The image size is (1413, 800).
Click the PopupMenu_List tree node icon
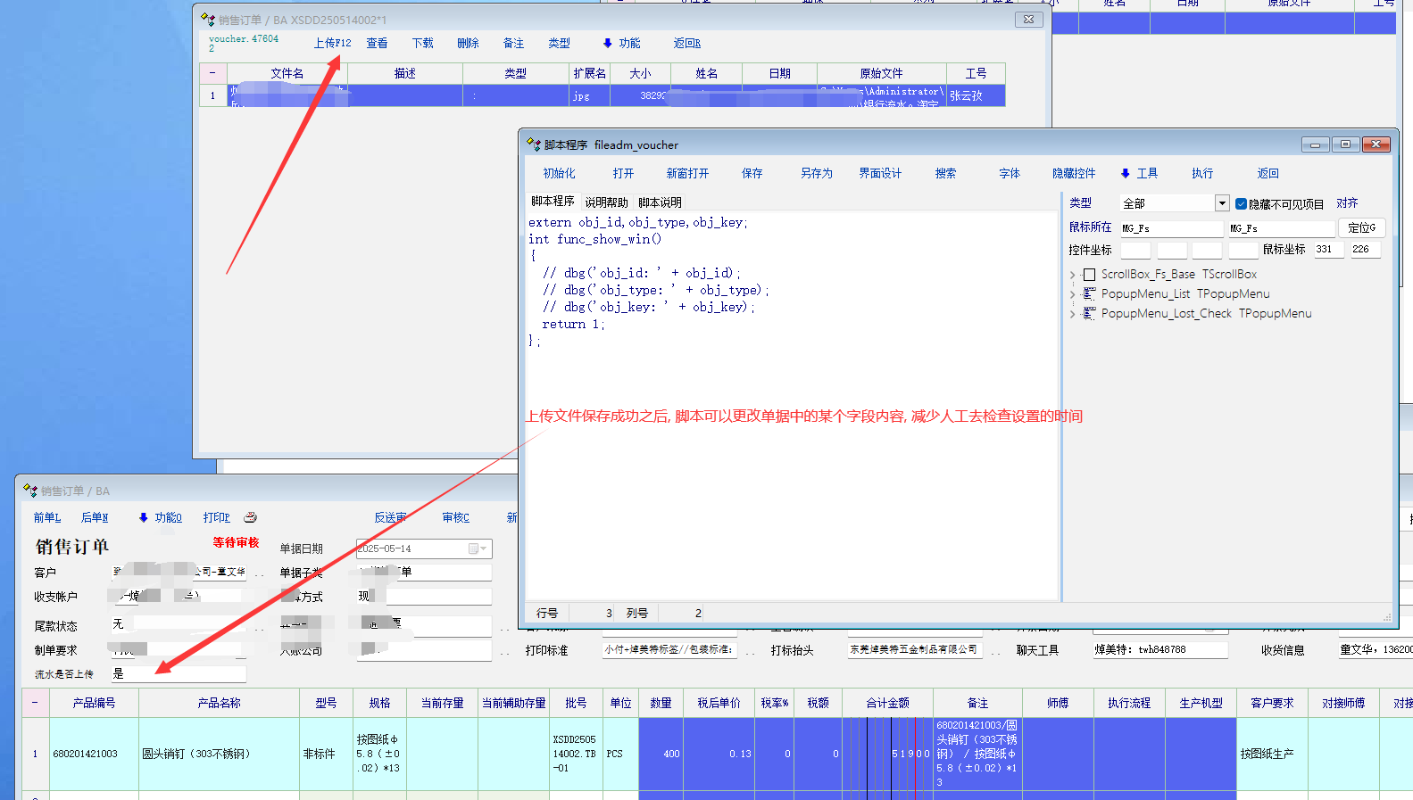[x=1089, y=294]
